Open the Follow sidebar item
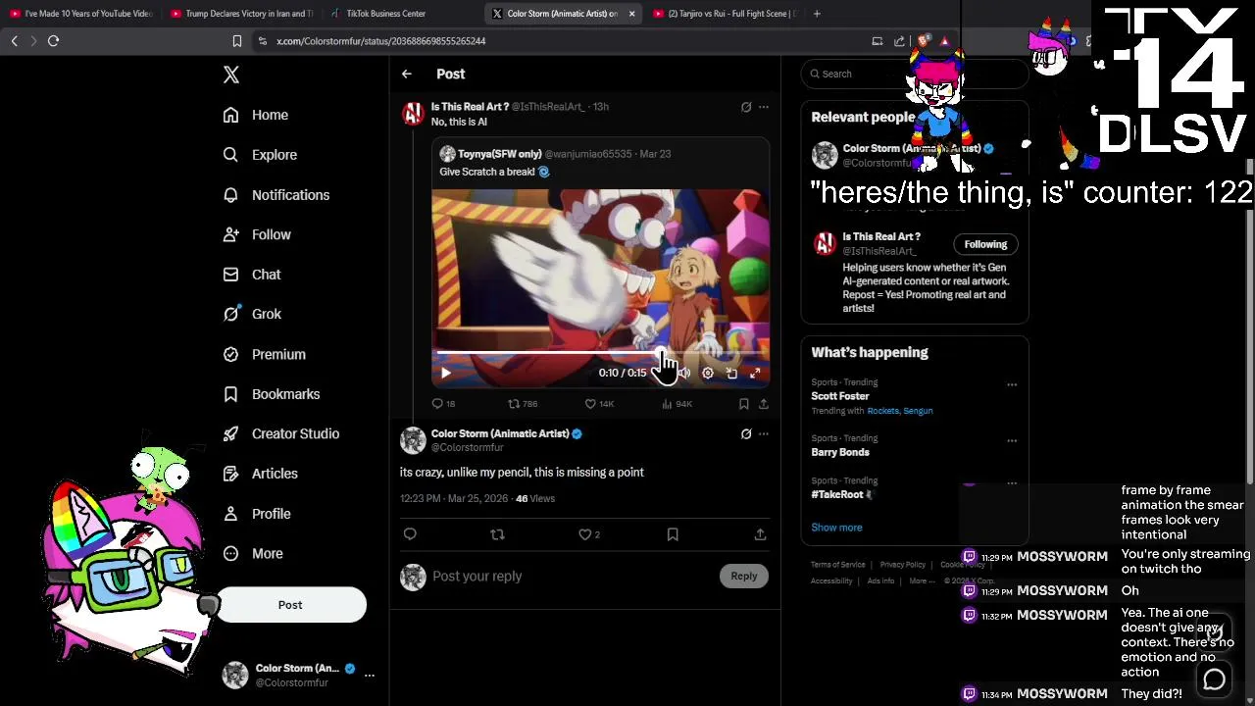 point(257,234)
